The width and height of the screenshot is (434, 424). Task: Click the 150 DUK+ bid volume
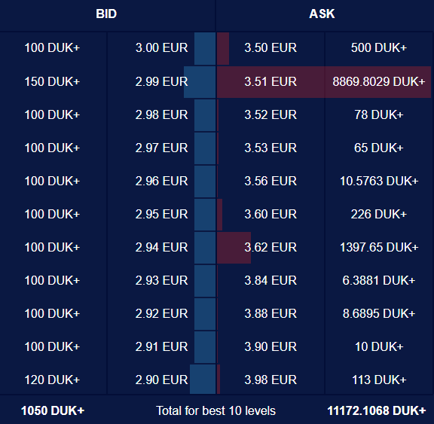pos(52,81)
